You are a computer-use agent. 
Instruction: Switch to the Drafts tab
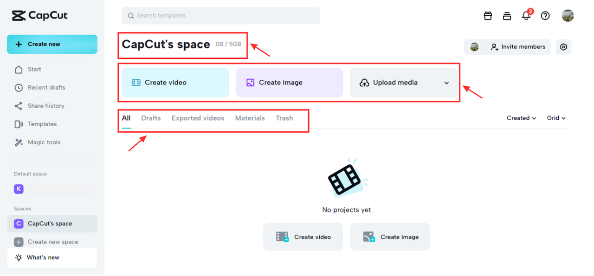pyautogui.click(x=151, y=118)
